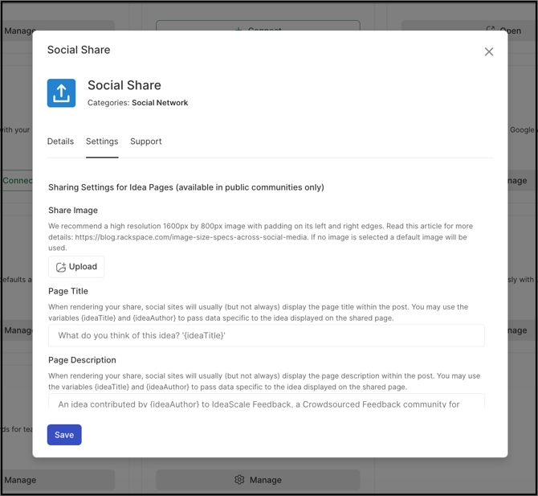Screen dimensions: 538x496
Task: Switch to the Details tab
Action: pos(60,141)
